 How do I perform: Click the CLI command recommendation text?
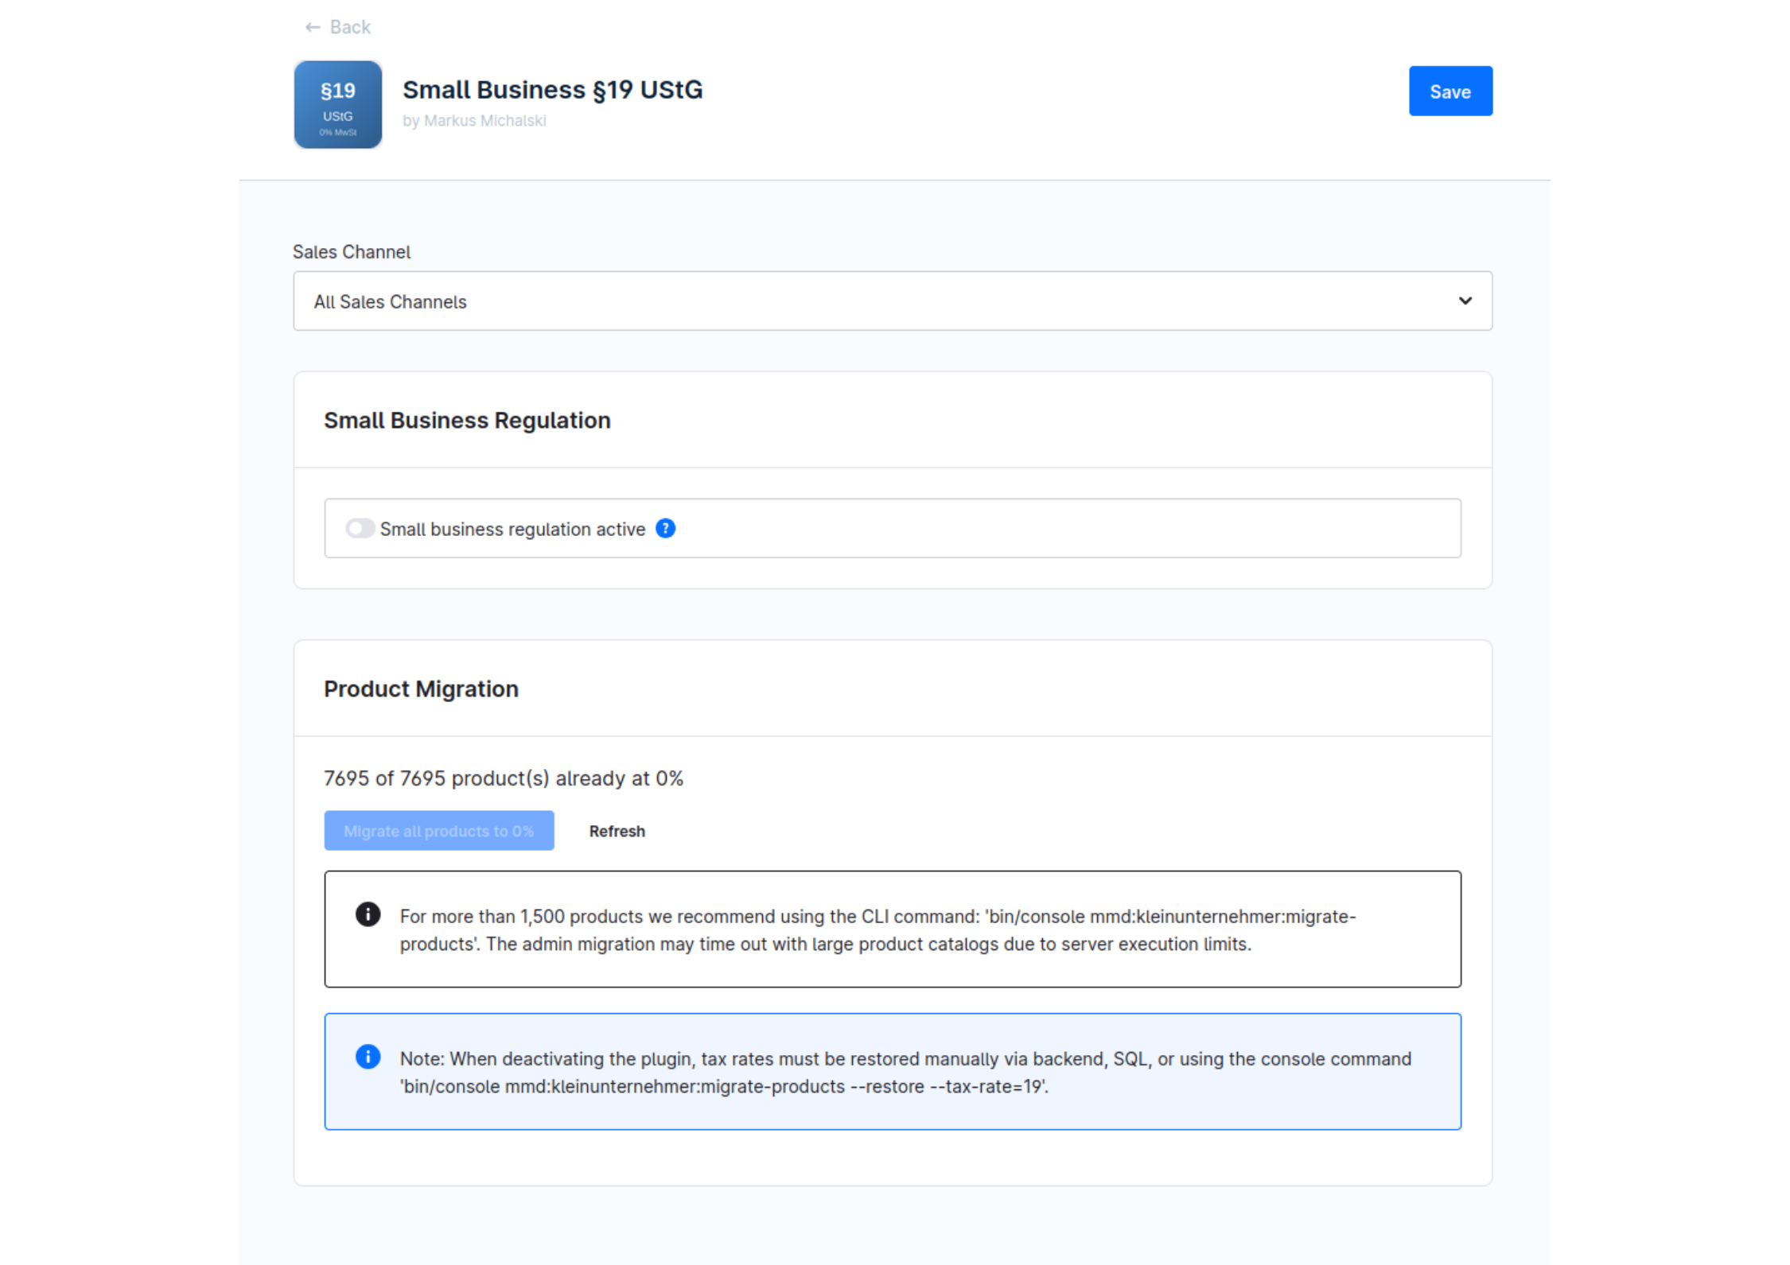tap(877, 930)
